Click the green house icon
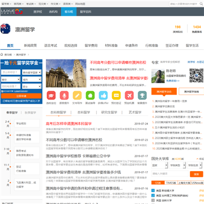Image resolution: width=204 pixels, height=204 pixels. (x=90, y=95)
